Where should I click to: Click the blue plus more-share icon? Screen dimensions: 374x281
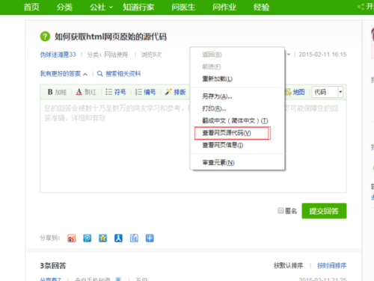[x=150, y=238]
